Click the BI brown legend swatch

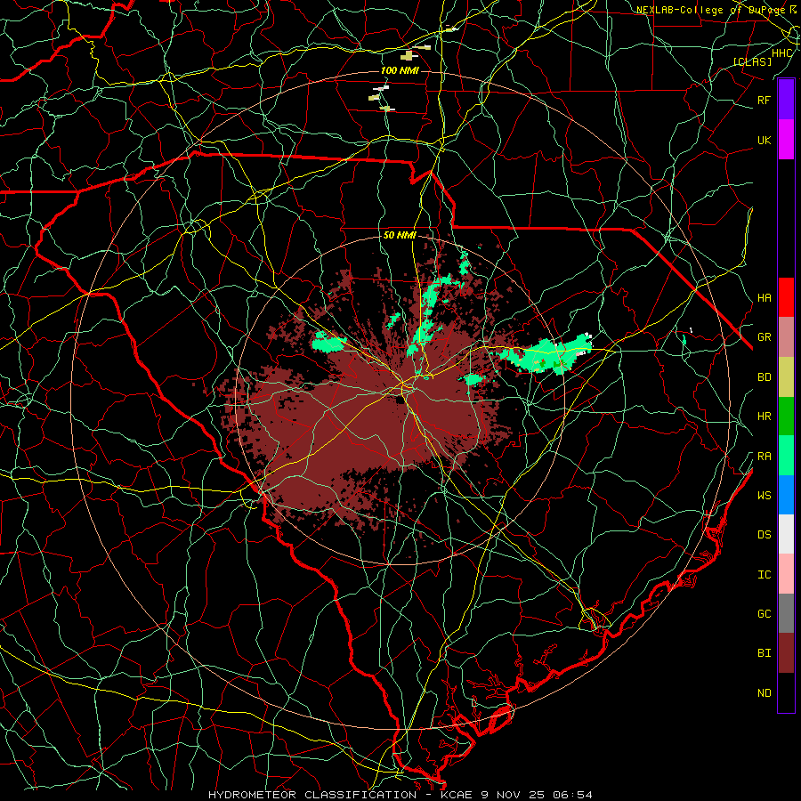pos(786,653)
